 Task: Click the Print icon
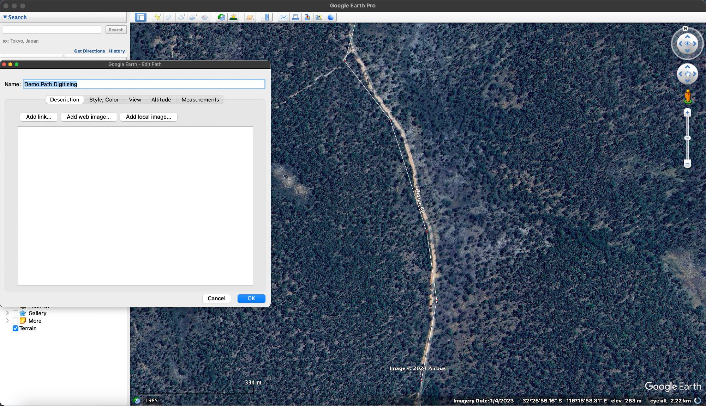tap(295, 17)
